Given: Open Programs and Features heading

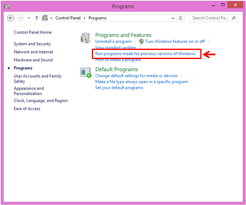Looking at the screenshot, I should coord(123,35).
